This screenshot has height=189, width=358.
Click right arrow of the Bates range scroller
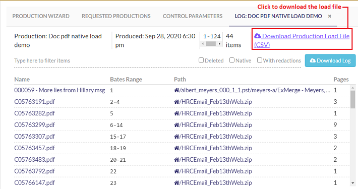pyautogui.click(x=219, y=44)
